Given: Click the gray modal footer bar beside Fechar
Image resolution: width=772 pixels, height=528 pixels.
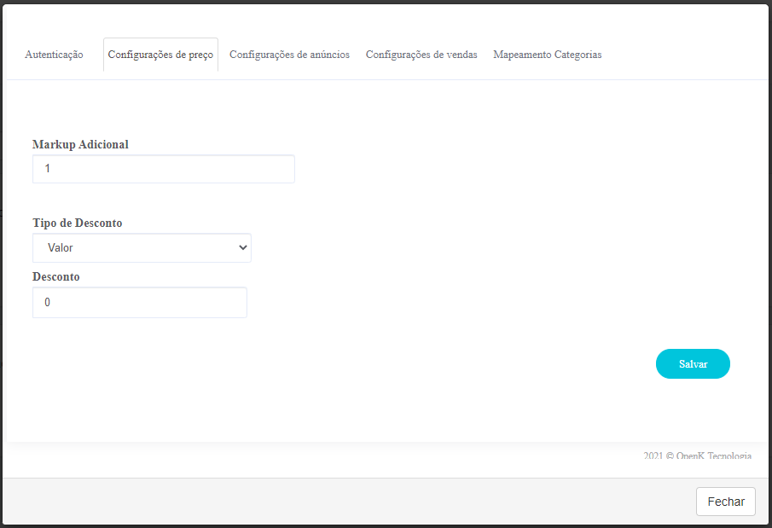Looking at the screenshot, I should [345, 502].
